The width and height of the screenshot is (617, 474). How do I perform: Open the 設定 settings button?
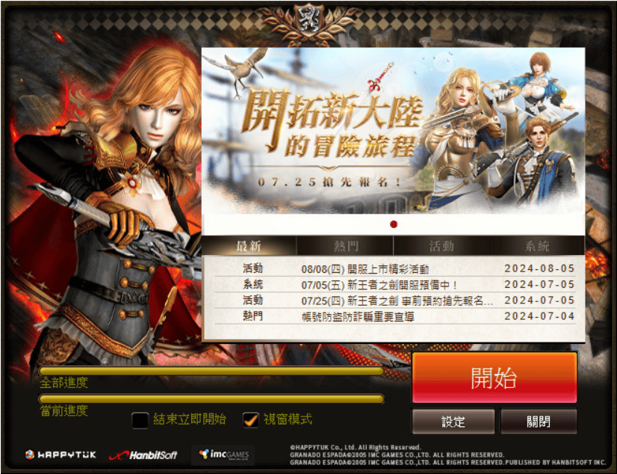click(x=453, y=422)
